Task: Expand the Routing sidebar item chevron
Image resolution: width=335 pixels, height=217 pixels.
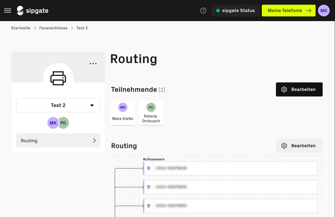Action: pos(94,140)
